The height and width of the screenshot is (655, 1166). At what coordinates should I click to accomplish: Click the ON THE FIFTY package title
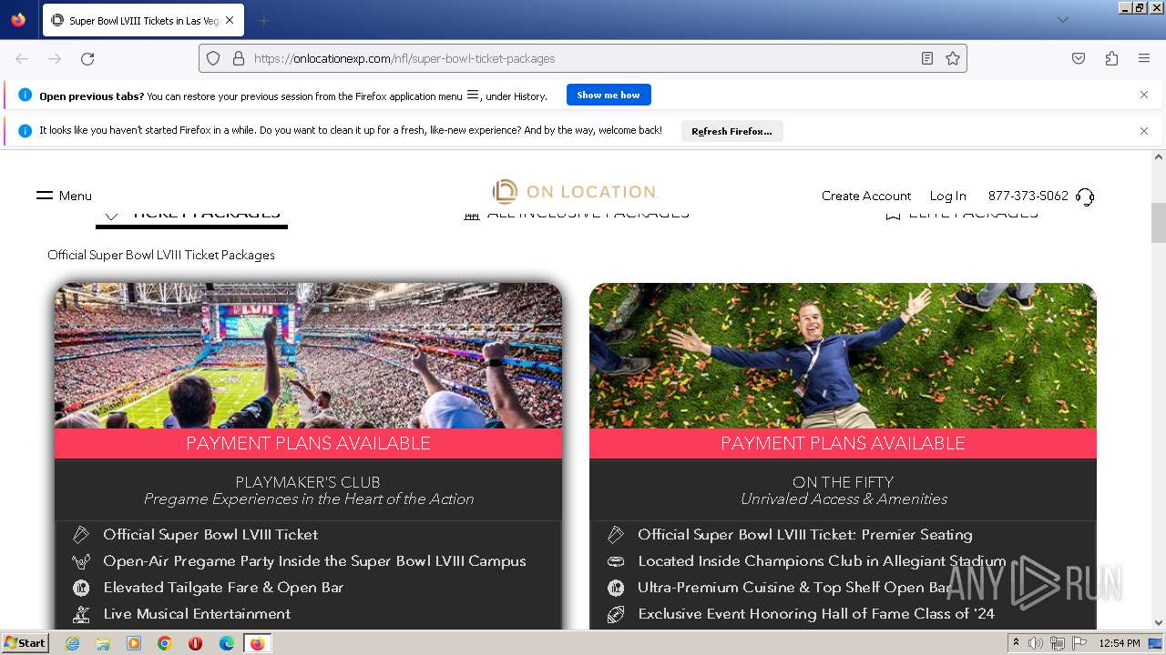click(843, 482)
